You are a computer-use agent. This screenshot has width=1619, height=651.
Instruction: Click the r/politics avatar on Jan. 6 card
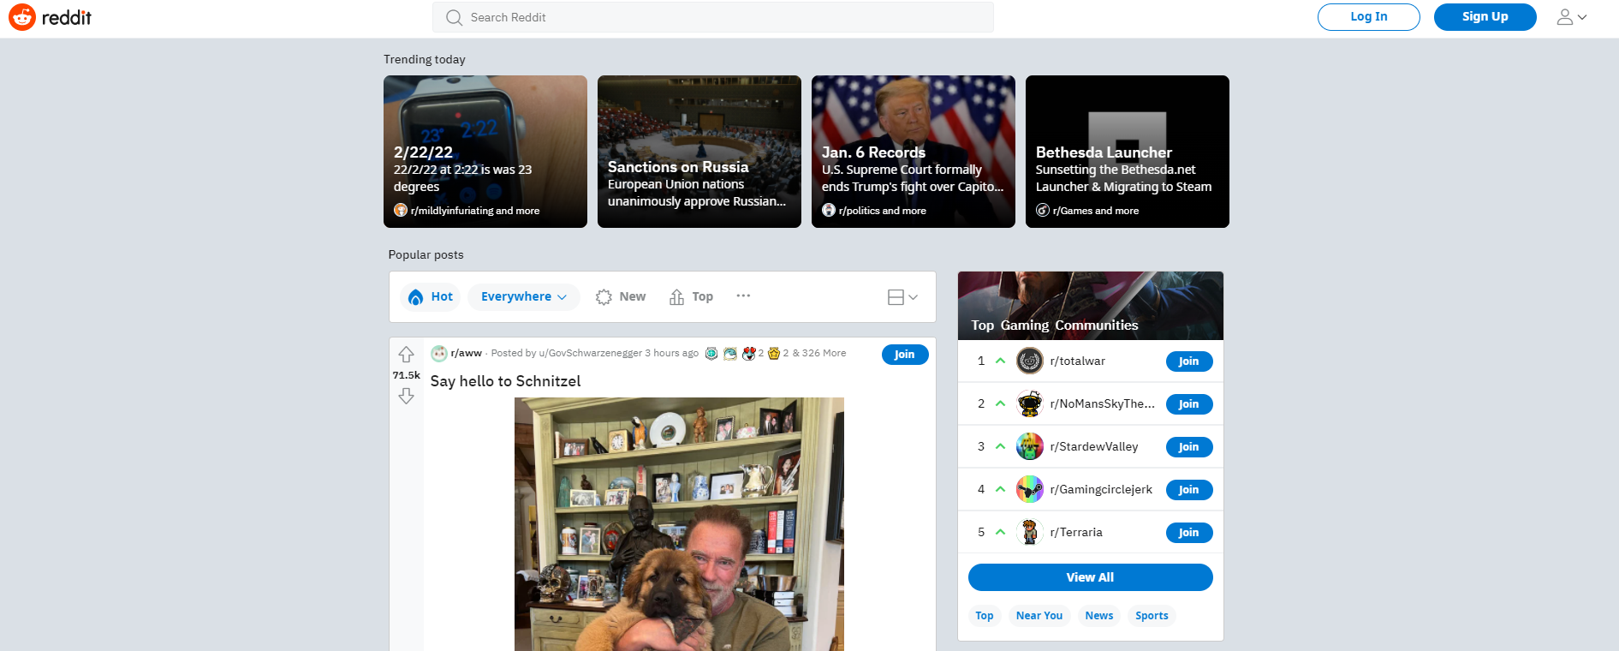[x=829, y=210]
